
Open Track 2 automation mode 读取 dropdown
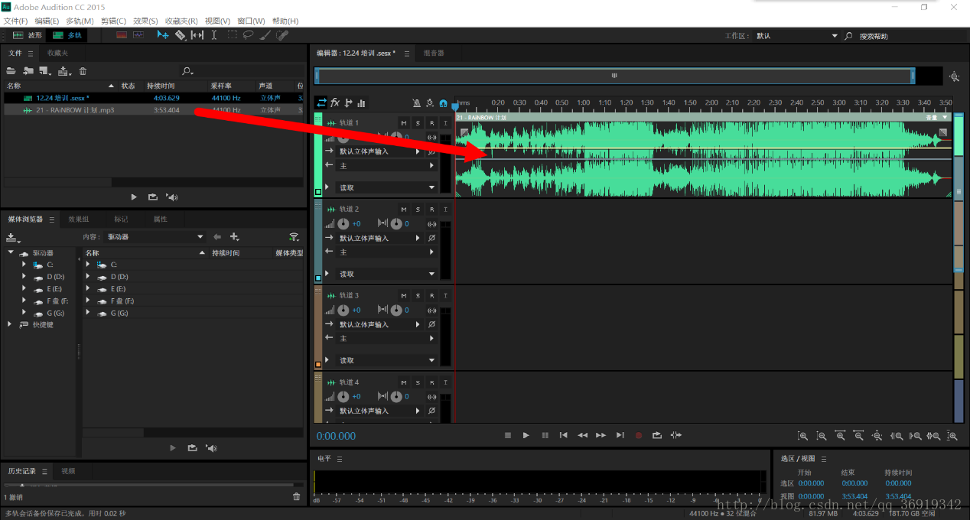click(x=386, y=274)
